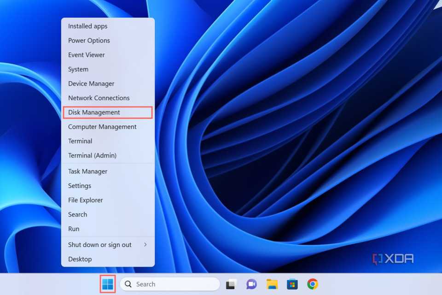
Task: Open the Run dialog entry
Action: (108, 229)
